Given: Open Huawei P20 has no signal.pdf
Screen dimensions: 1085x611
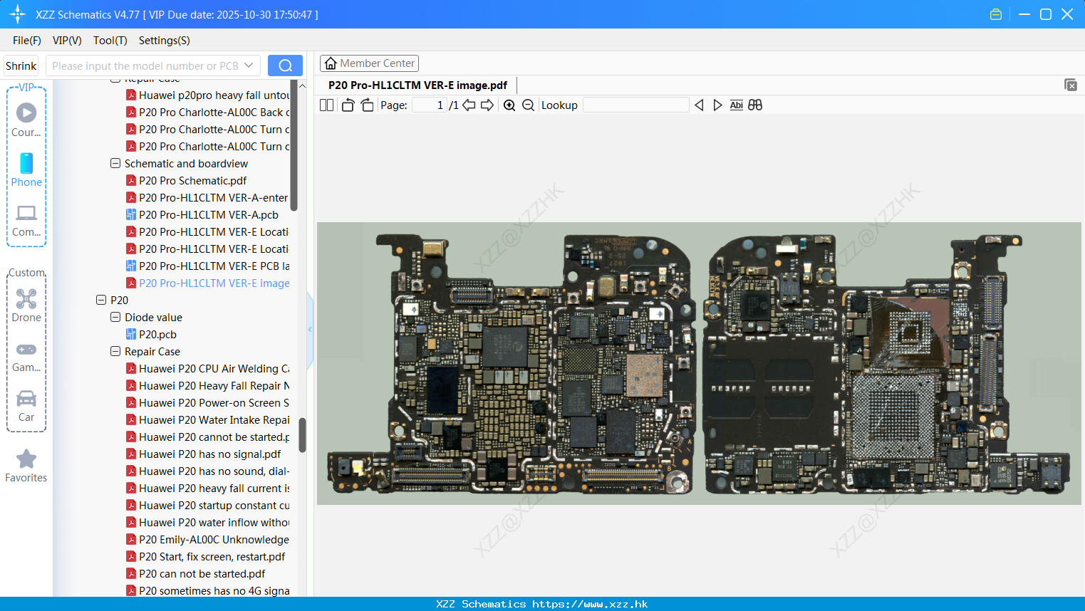Looking at the screenshot, I should click(203, 454).
